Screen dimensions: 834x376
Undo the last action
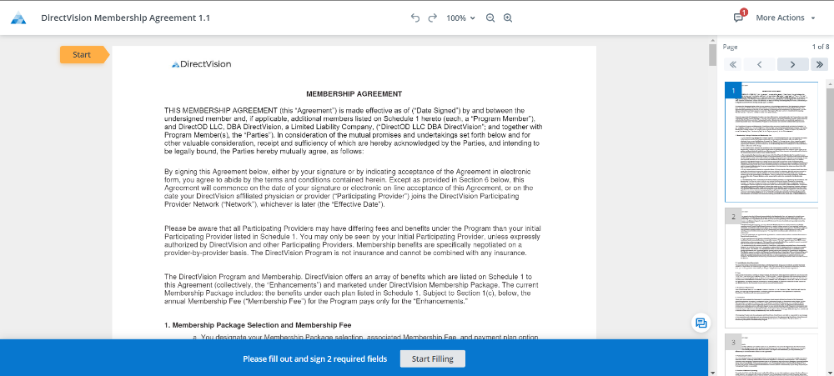click(x=415, y=18)
